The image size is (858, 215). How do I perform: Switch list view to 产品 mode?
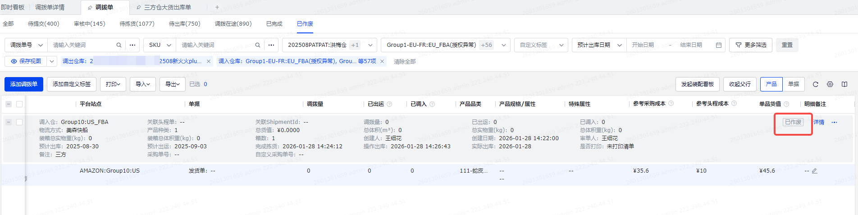[771, 84]
